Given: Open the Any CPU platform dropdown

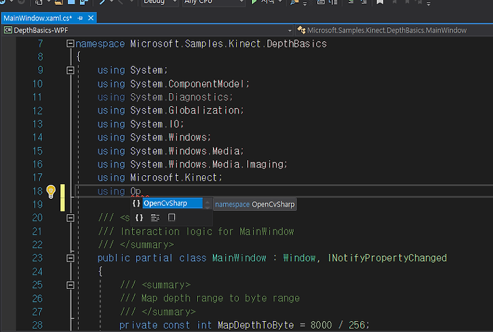Looking at the screenshot, I should (x=212, y=3).
